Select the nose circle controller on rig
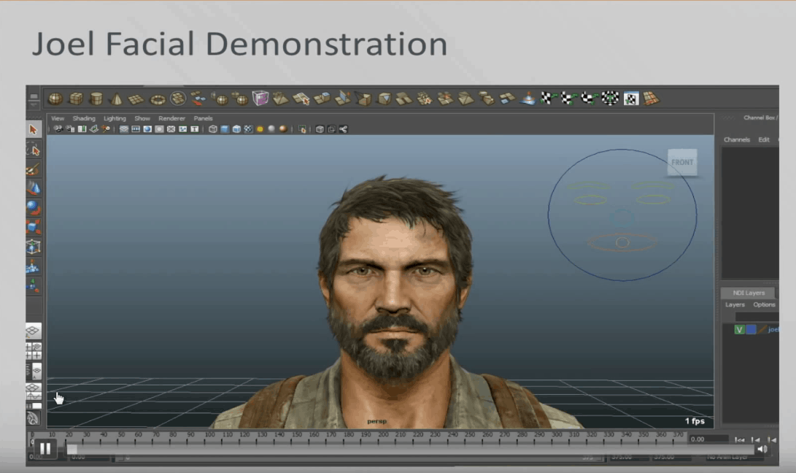 [x=622, y=218]
